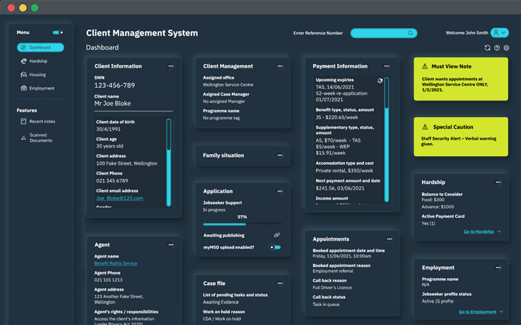
Task: Open Recent notes feature
Action: point(42,122)
